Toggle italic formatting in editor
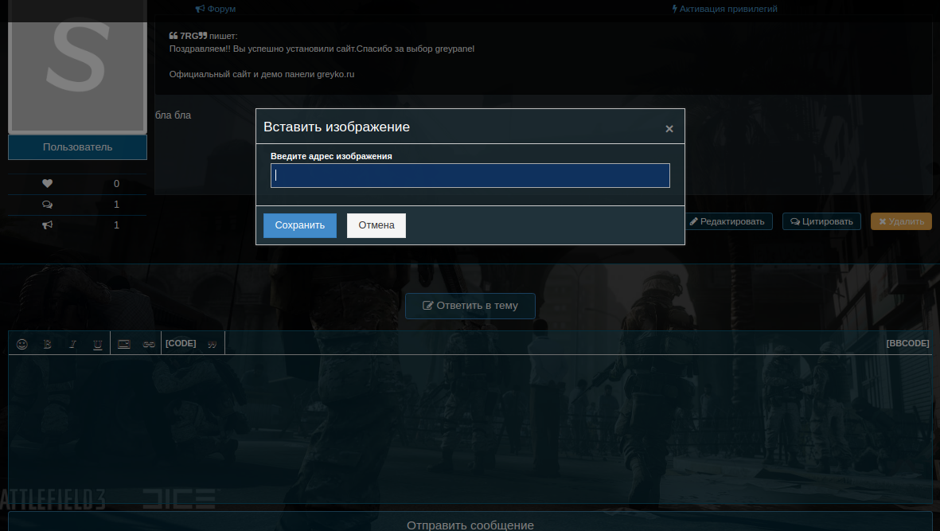The image size is (940, 531). 72,344
